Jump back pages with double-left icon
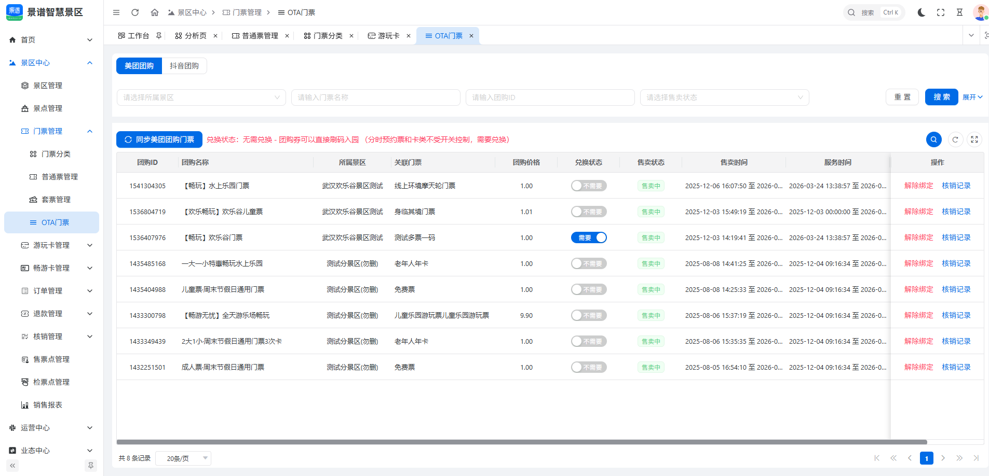Screen dimensions: 989x476 point(893,458)
